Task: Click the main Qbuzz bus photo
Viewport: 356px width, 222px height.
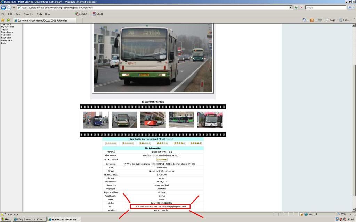Action: tap(153, 58)
